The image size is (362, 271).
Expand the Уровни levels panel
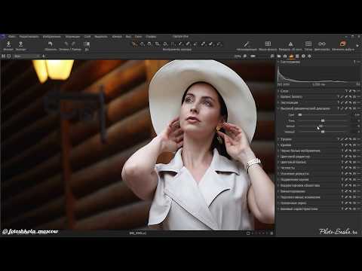pos(278,139)
